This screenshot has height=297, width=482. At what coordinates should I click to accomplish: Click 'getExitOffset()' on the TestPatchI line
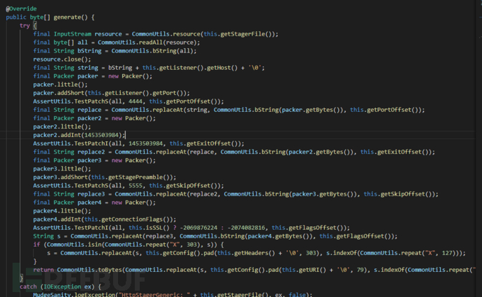(213, 143)
